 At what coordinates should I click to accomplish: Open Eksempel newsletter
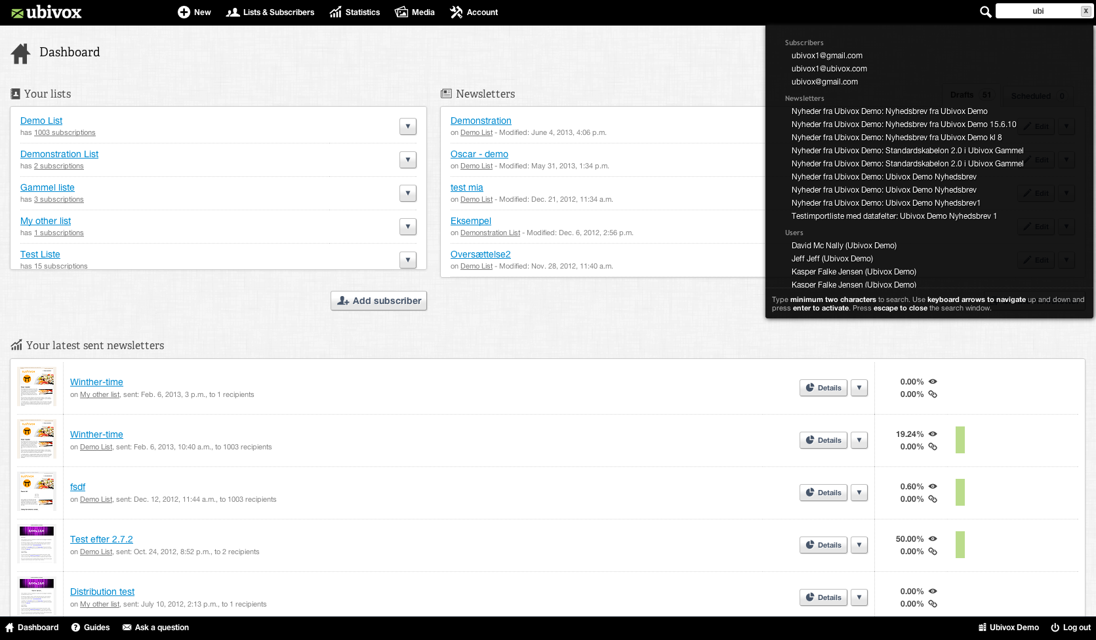tap(471, 221)
